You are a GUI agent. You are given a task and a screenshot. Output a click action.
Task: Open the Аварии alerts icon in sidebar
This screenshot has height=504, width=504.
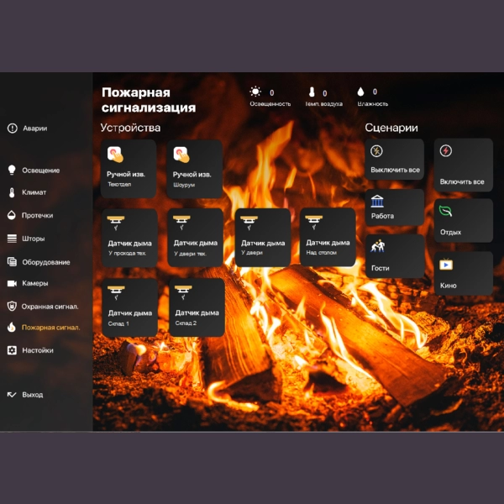pyautogui.click(x=13, y=129)
